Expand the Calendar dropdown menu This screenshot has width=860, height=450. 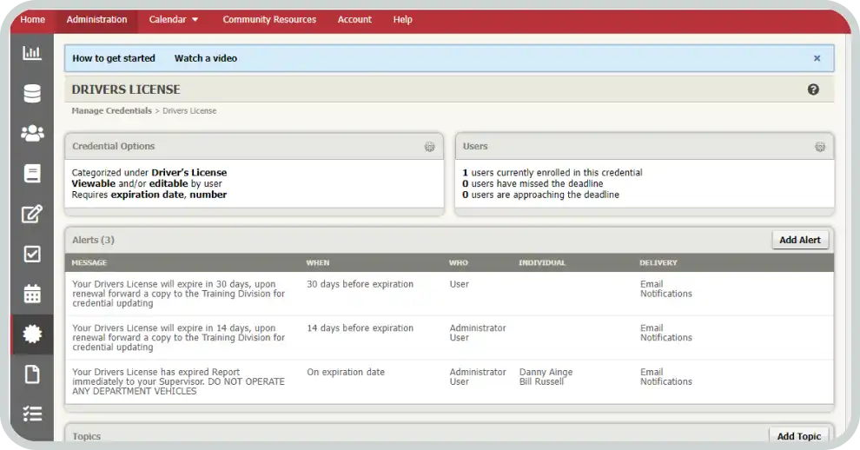point(173,19)
